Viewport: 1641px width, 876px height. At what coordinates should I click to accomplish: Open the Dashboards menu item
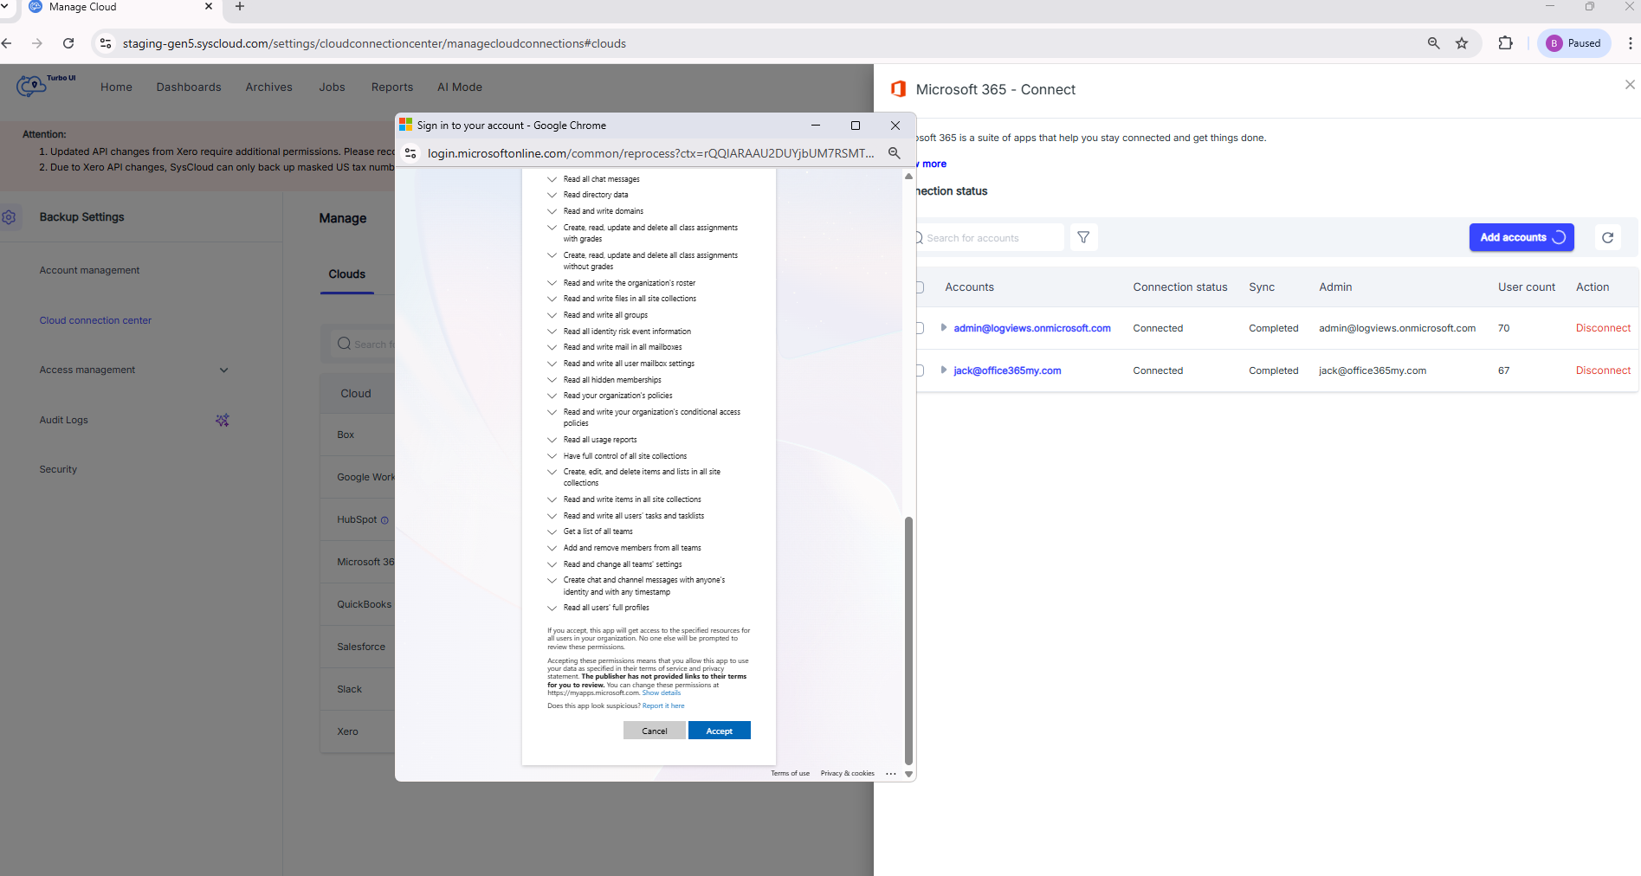click(189, 87)
